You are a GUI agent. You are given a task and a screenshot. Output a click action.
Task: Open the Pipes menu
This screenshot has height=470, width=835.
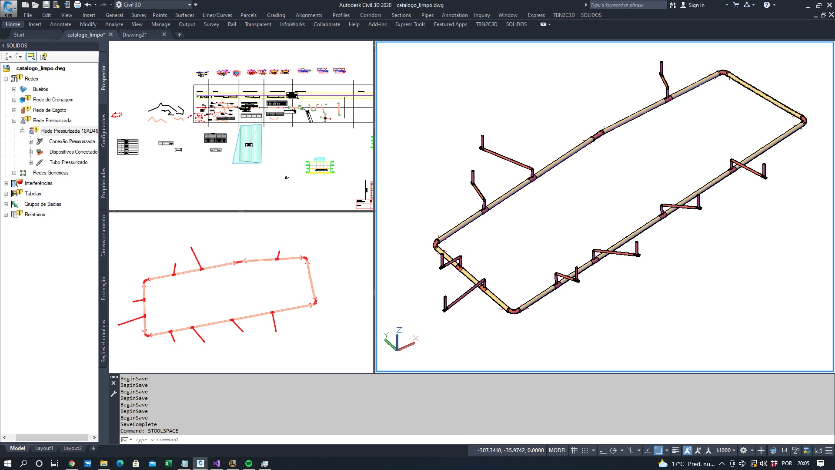click(x=427, y=15)
